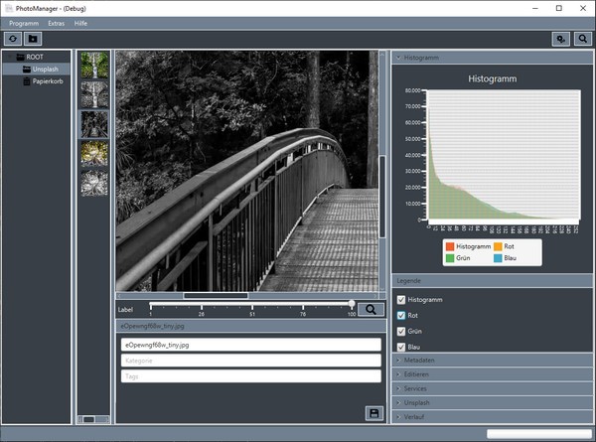
Task: Click the blue Blau legend swatch
Action: 498,258
